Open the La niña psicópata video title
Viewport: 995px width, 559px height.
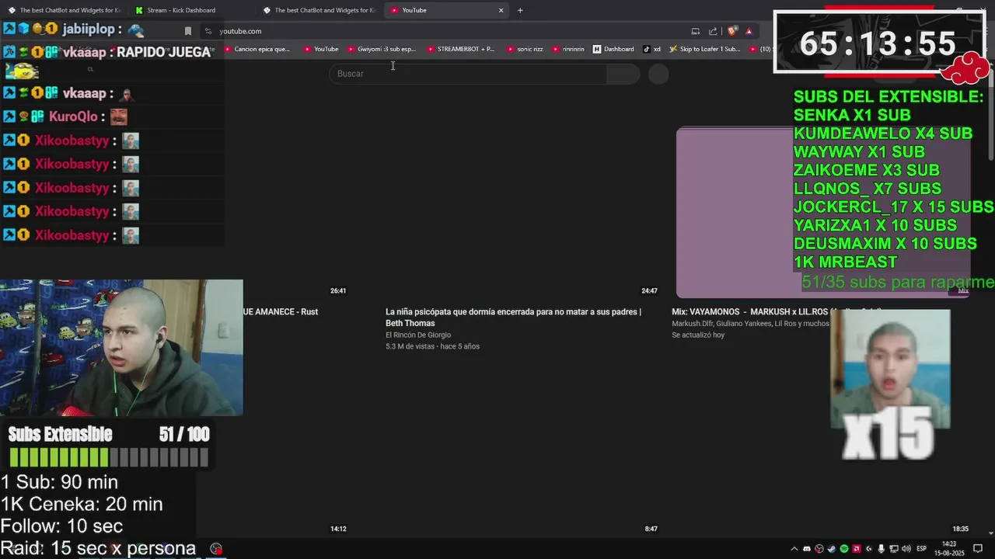(513, 318)
